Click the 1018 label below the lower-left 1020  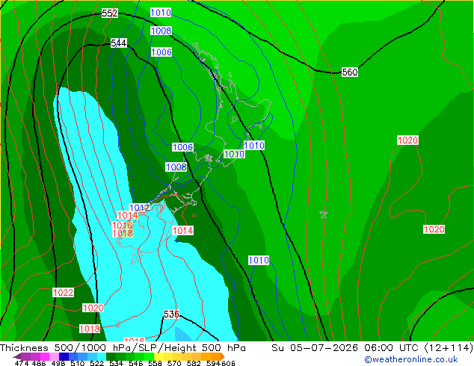90,329
